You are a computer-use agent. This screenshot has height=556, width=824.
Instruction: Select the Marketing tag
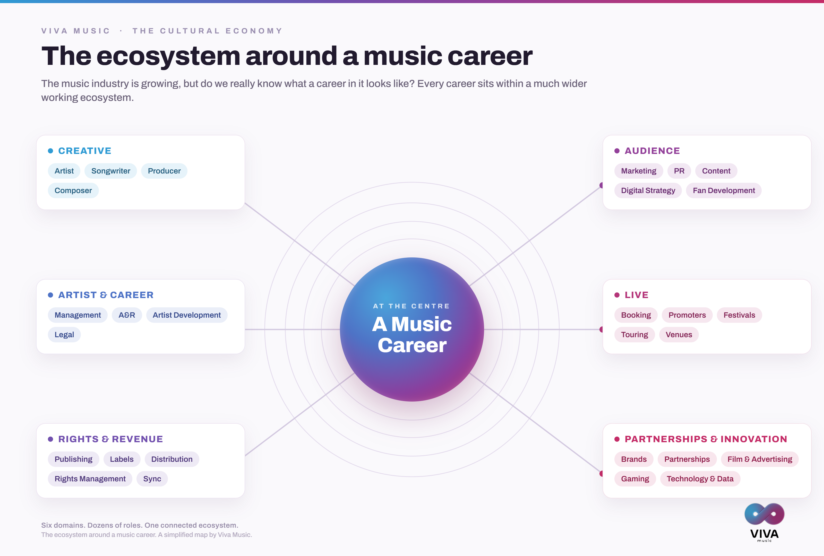(639, 171)
